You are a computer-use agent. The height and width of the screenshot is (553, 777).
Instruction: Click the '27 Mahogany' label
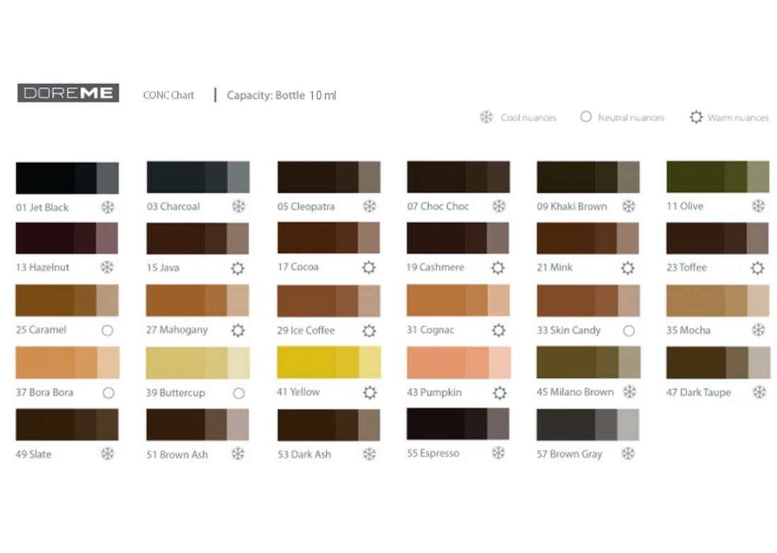177,330
